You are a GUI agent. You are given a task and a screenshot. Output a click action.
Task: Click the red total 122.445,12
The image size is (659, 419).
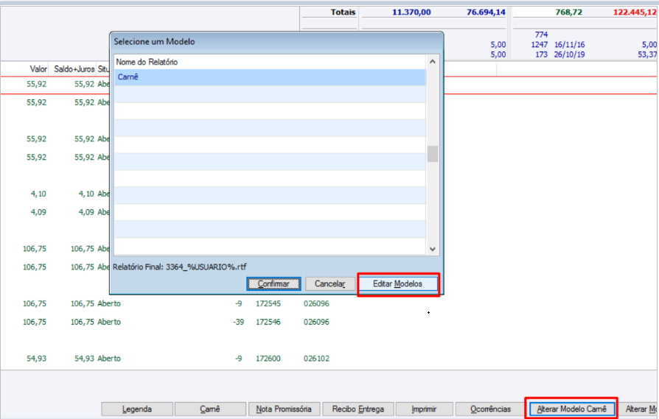tap(635, 13)
